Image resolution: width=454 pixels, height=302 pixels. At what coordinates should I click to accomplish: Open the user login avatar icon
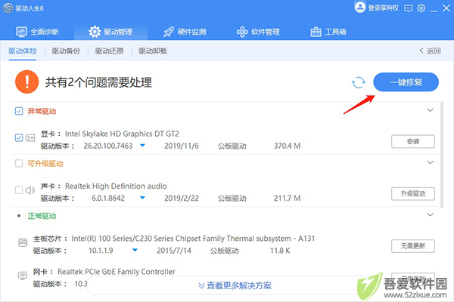point(360,8)
